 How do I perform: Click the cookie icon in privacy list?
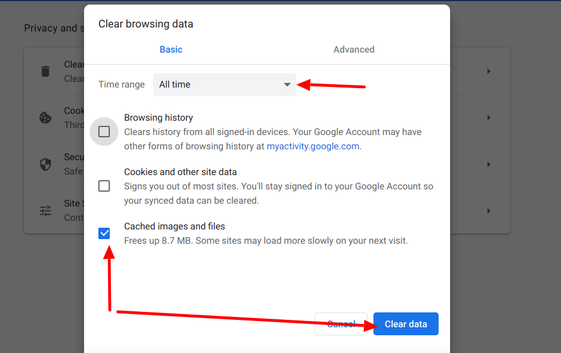point(45,118)
